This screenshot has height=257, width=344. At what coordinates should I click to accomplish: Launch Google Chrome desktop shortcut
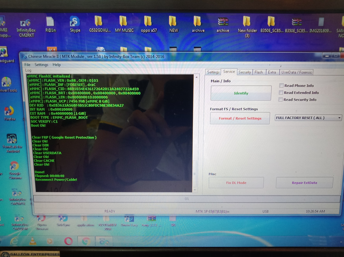(x=15, y=170)
